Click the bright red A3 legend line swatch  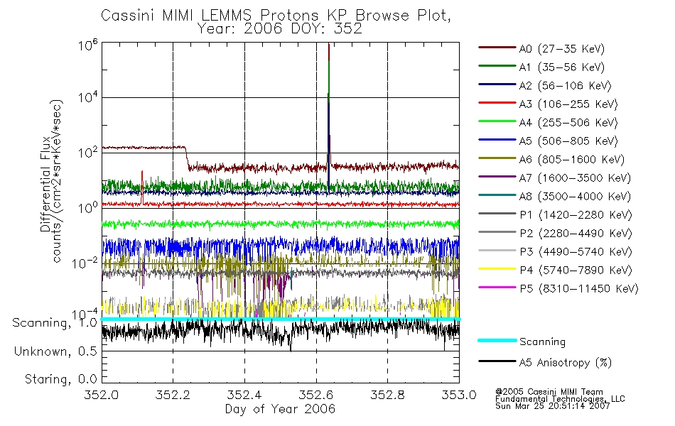click(497, 103)
